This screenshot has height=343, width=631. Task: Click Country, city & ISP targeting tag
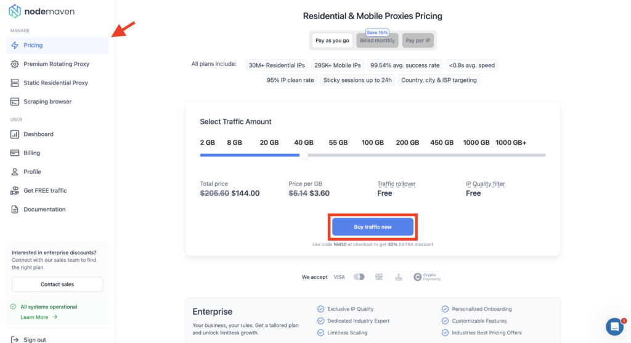coord(439,80)
